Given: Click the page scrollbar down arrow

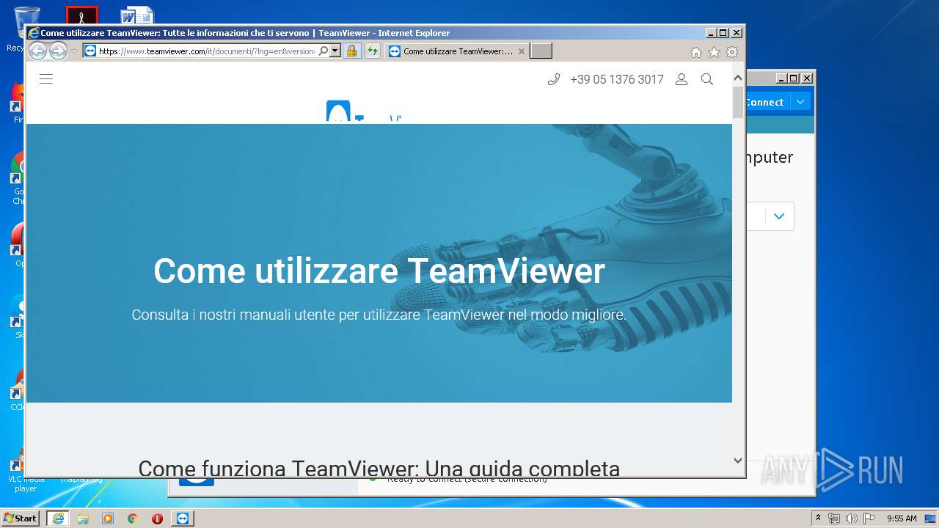Looking at the screenshot, I should click(738, 461).
